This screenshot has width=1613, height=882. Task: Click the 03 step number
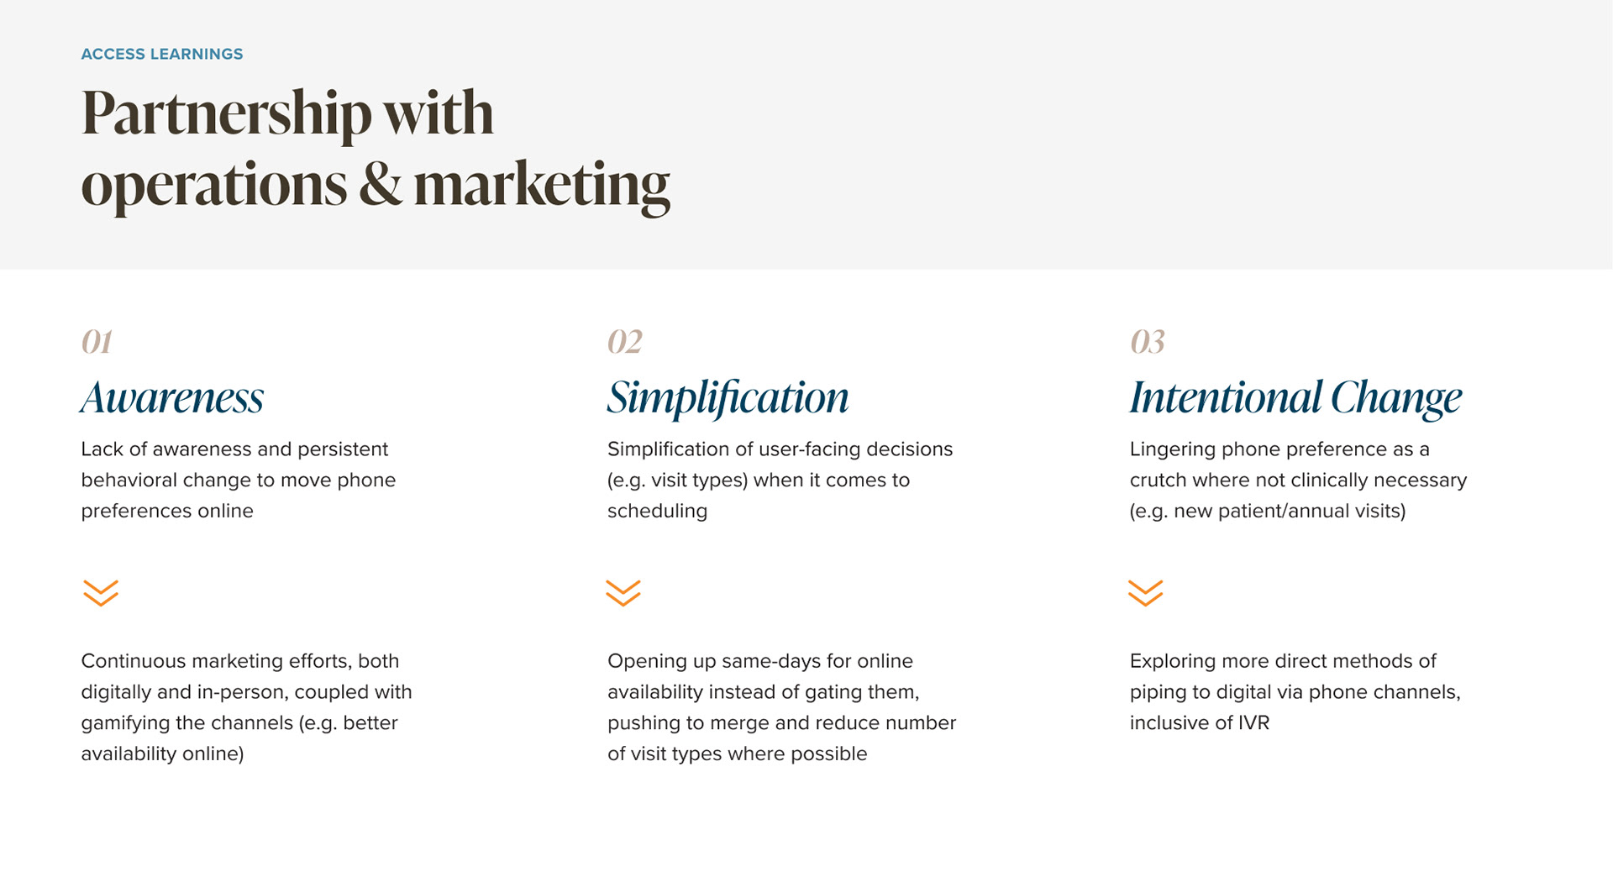(1148, 342)
